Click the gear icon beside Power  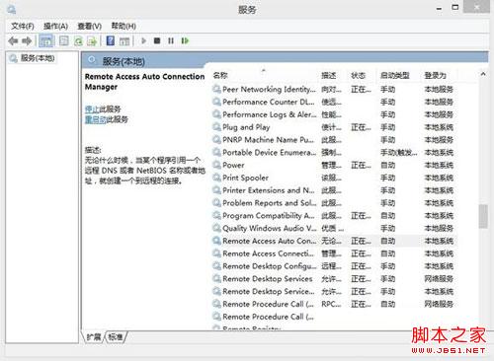(x=216, y=165)
